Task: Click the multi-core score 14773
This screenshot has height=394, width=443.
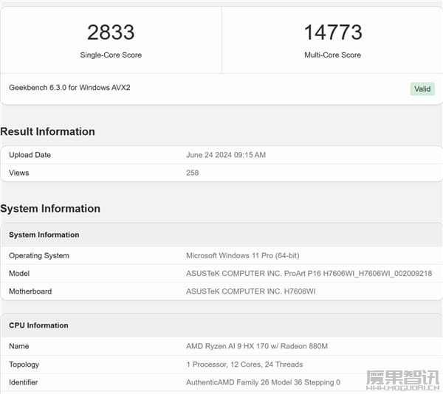Action: [x=333, y=32]
